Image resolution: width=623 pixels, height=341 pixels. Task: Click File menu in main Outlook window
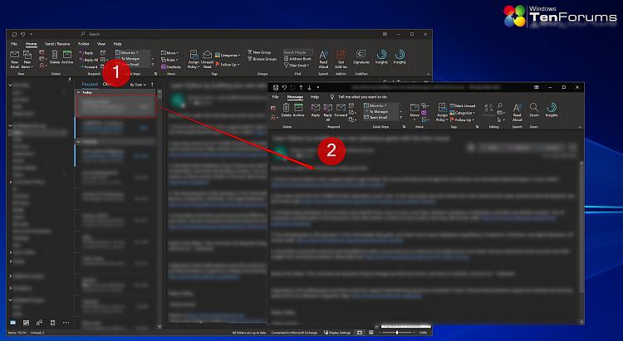(x=14, y=44)
